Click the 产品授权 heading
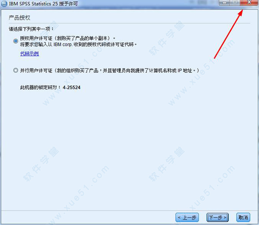The image size is (259, 225). [x=19, y=18]
